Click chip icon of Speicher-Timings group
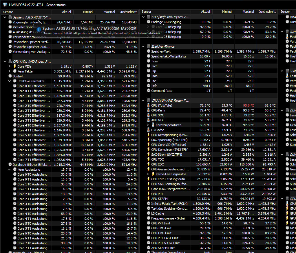Screen dimensions: 296x253 tap(149, 46)
